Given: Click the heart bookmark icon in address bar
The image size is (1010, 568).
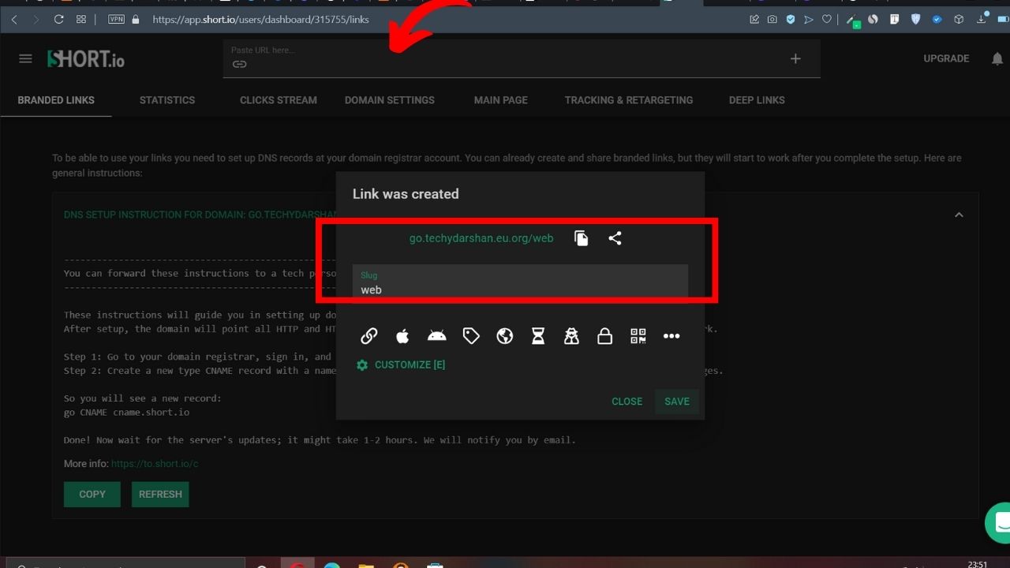Looking at the screenshot, I should pos(826,19).
